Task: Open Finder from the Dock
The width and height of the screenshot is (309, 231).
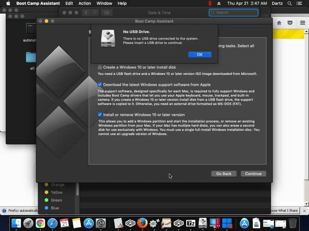Action: pyautogui.click(x=16, y=223)
